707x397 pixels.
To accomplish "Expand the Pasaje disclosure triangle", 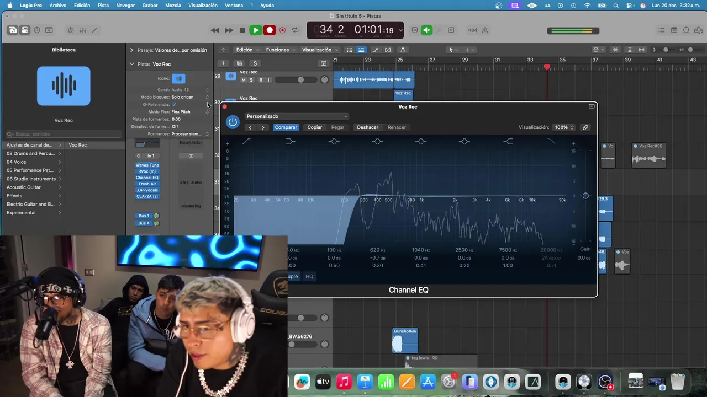I will click(x=131, y=50).
